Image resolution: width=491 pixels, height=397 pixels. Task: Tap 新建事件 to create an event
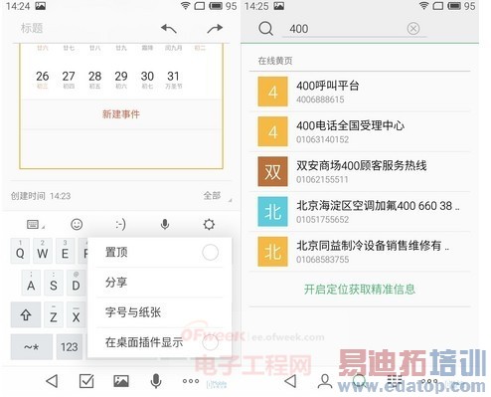click(121, 114)
